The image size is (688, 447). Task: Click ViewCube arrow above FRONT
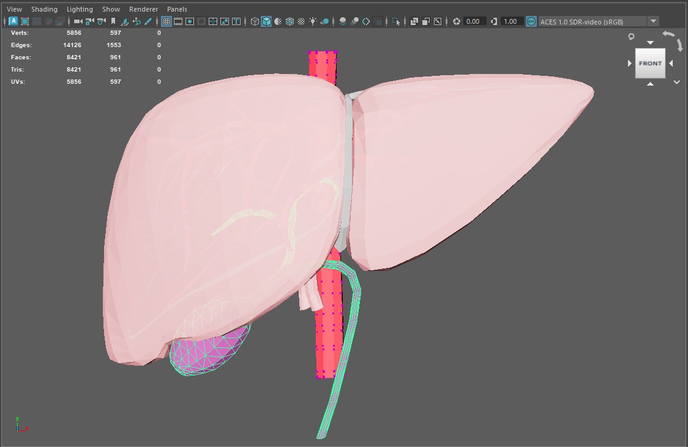tap(650, 43)
